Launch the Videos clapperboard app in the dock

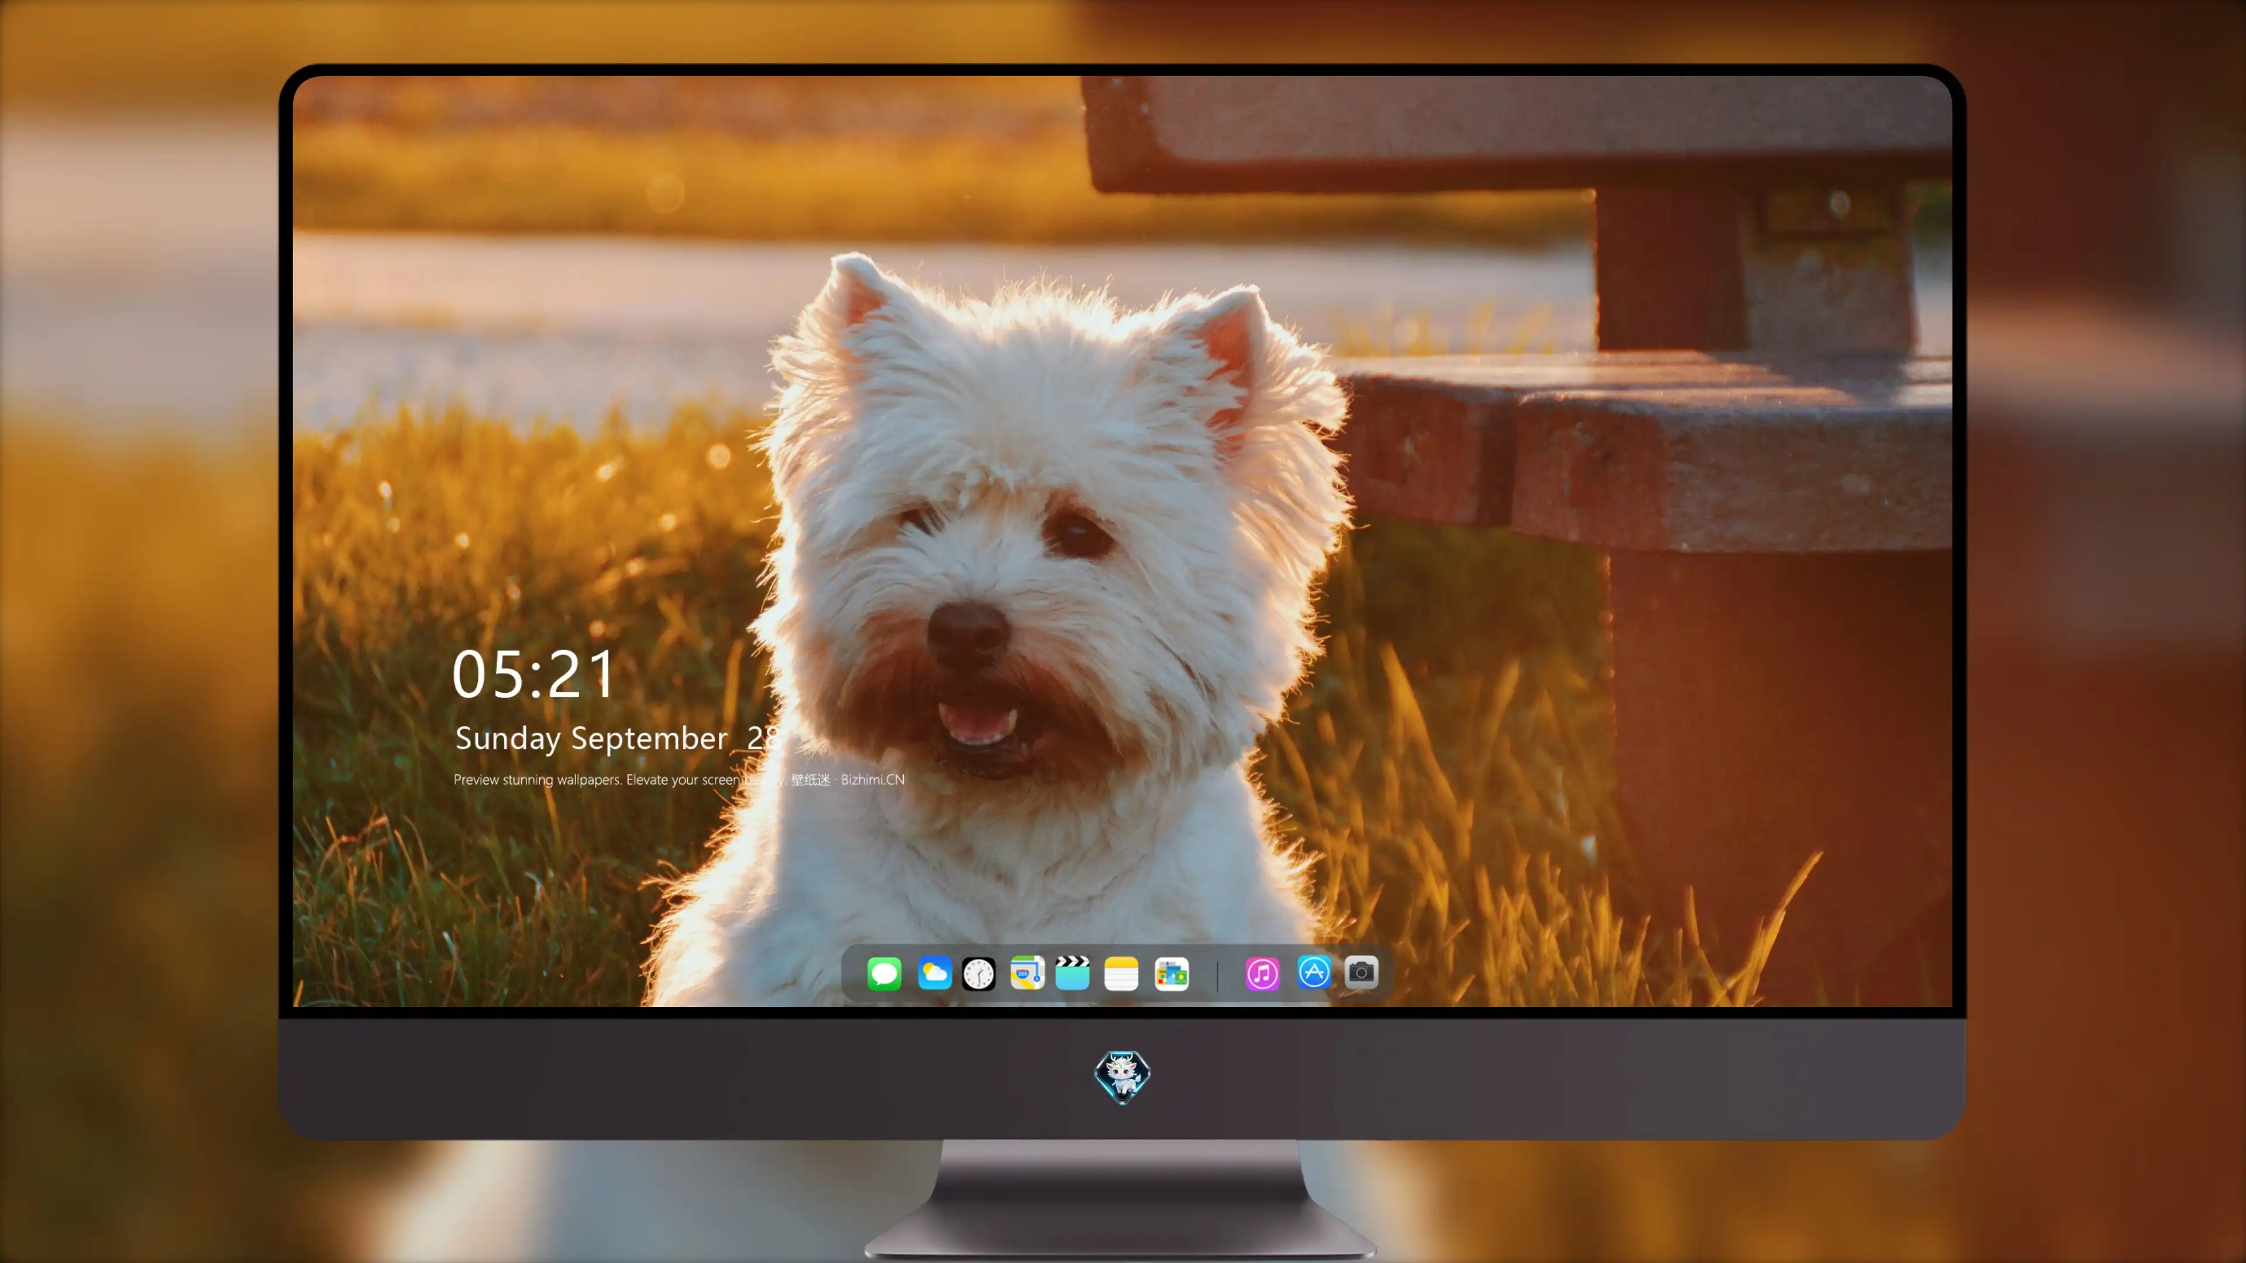[1073, 974]
